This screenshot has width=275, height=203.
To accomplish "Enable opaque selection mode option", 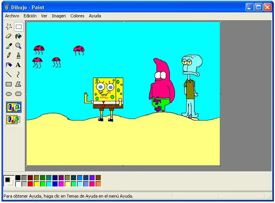I will [14, 107].
